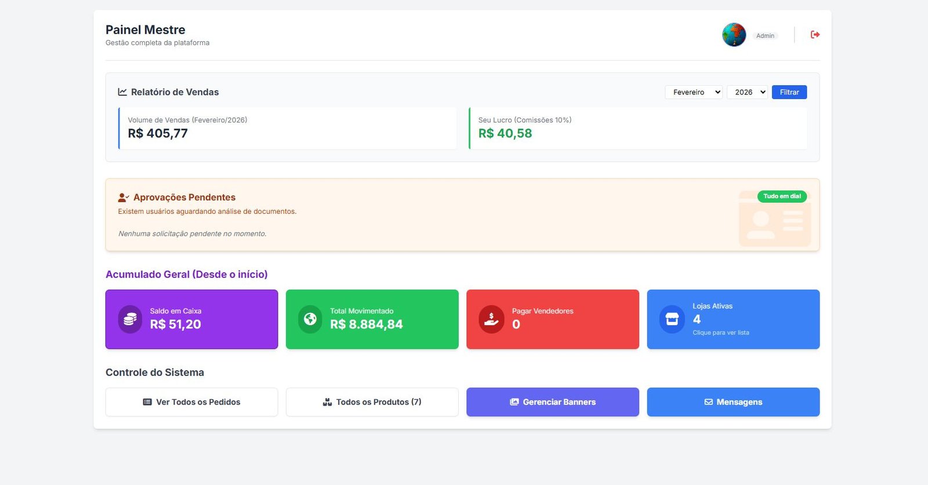Click the chart icon beside Relatório de Vendas
The width and height of the screenshot is (928, 485).
[x=122, y=92]
